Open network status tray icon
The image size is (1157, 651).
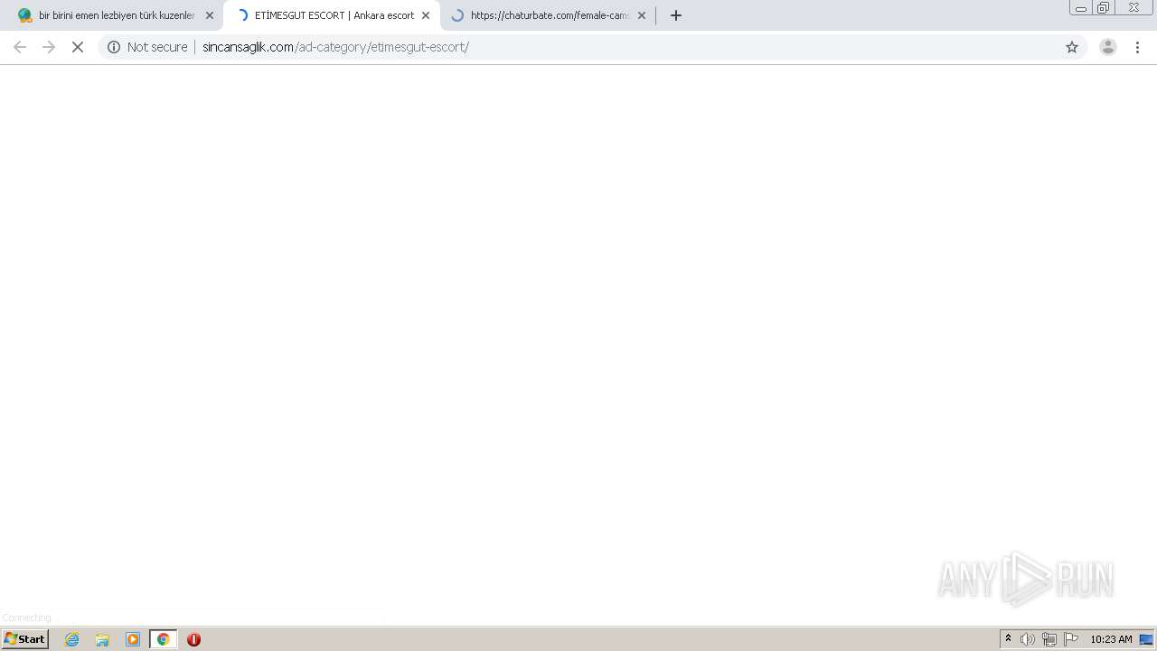point(1049,639)
